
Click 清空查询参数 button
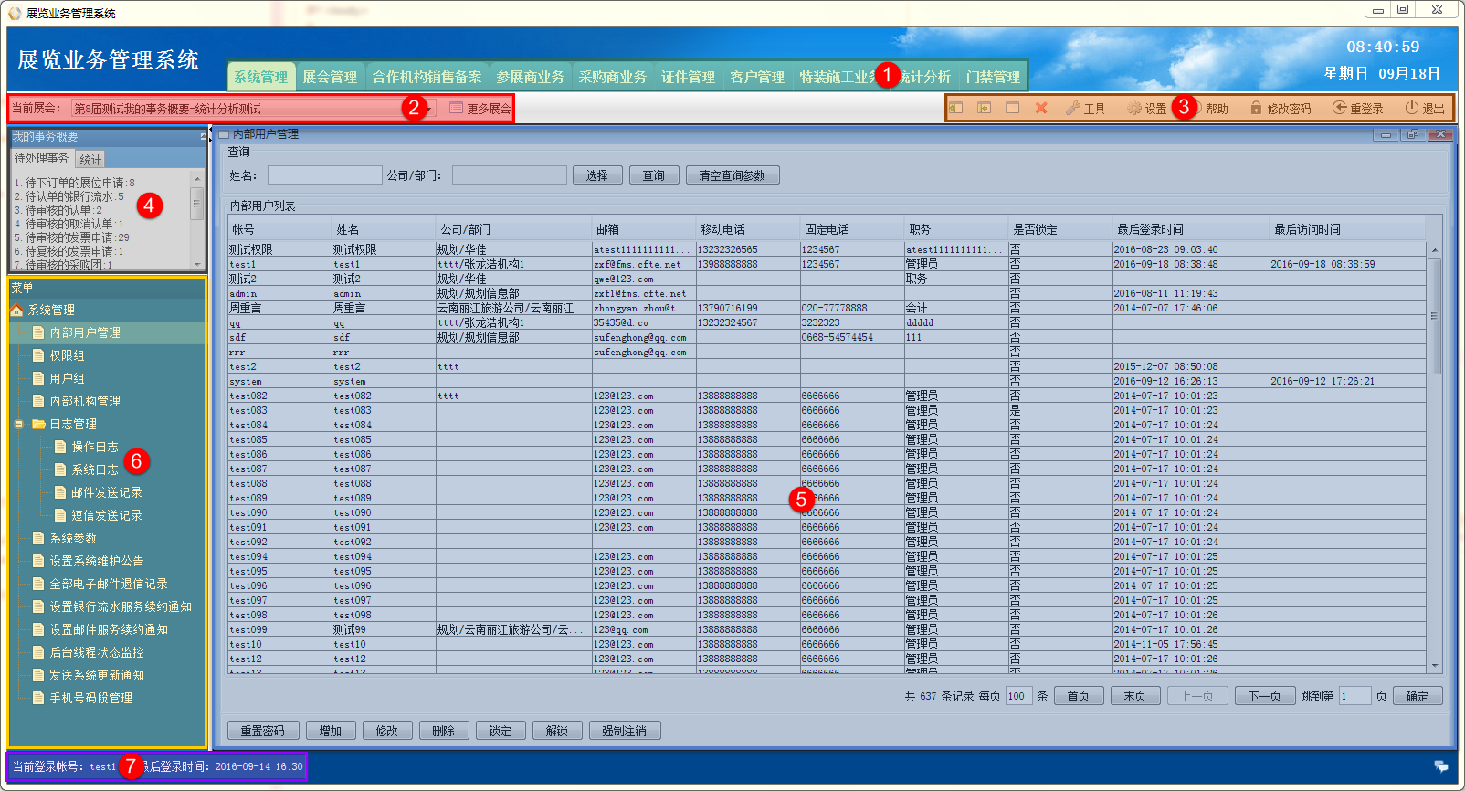click(x=732, y=175)
